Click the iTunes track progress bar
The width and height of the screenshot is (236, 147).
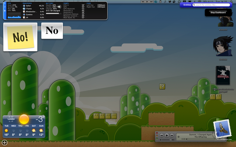(x=200, y=139)
